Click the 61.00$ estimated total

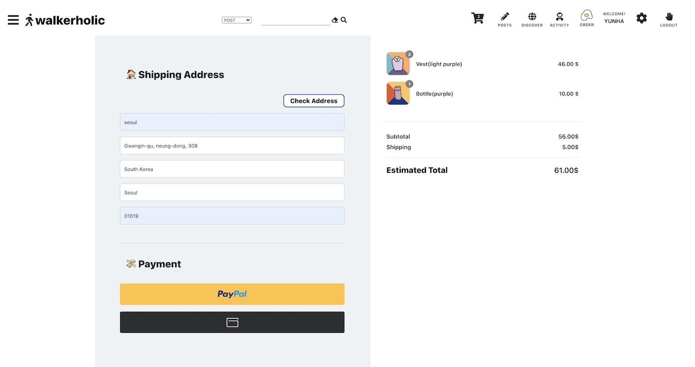coord(566,171)
